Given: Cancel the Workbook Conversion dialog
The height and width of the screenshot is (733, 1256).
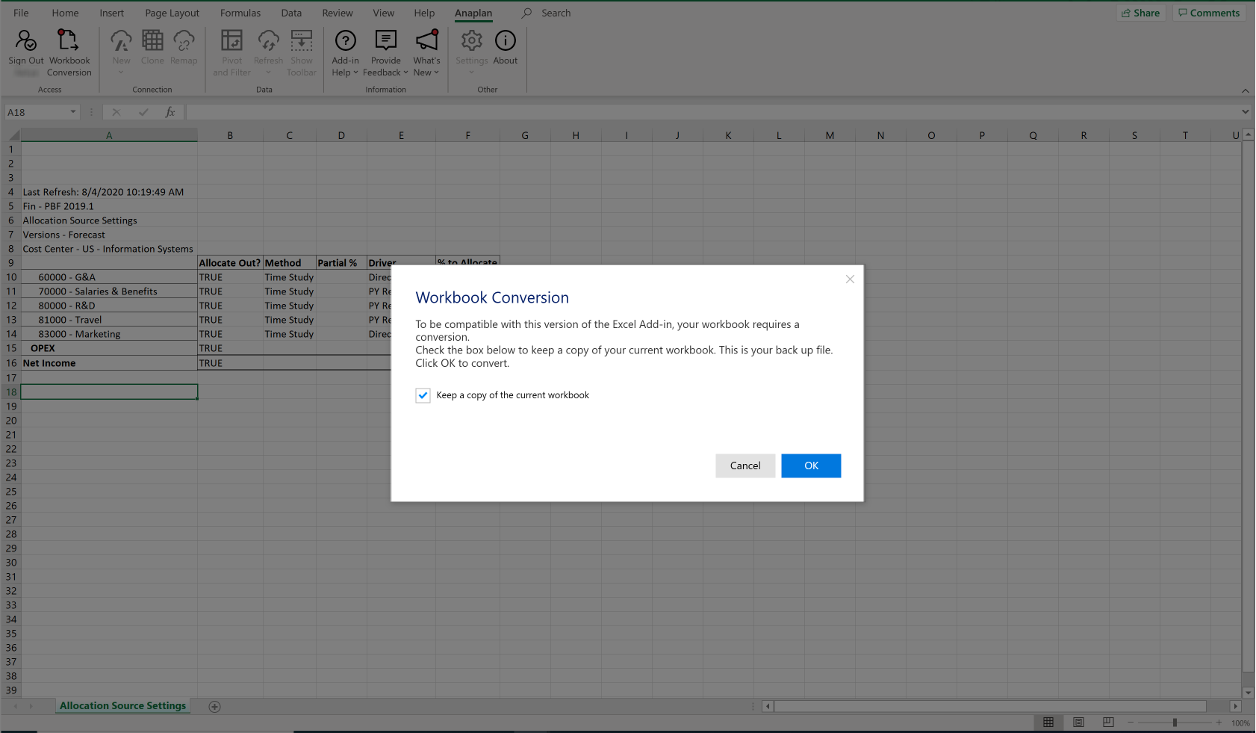Looking at the screenshot, I should tap(744, 466).
